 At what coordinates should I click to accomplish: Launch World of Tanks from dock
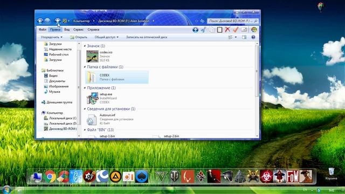tap(174, 176)
